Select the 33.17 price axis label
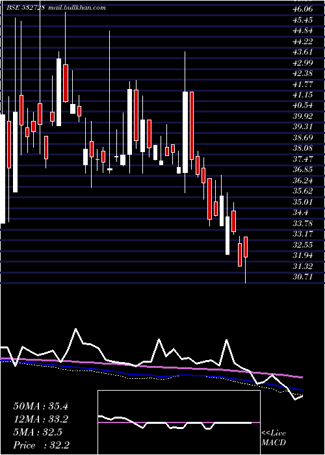 [303, 234]
